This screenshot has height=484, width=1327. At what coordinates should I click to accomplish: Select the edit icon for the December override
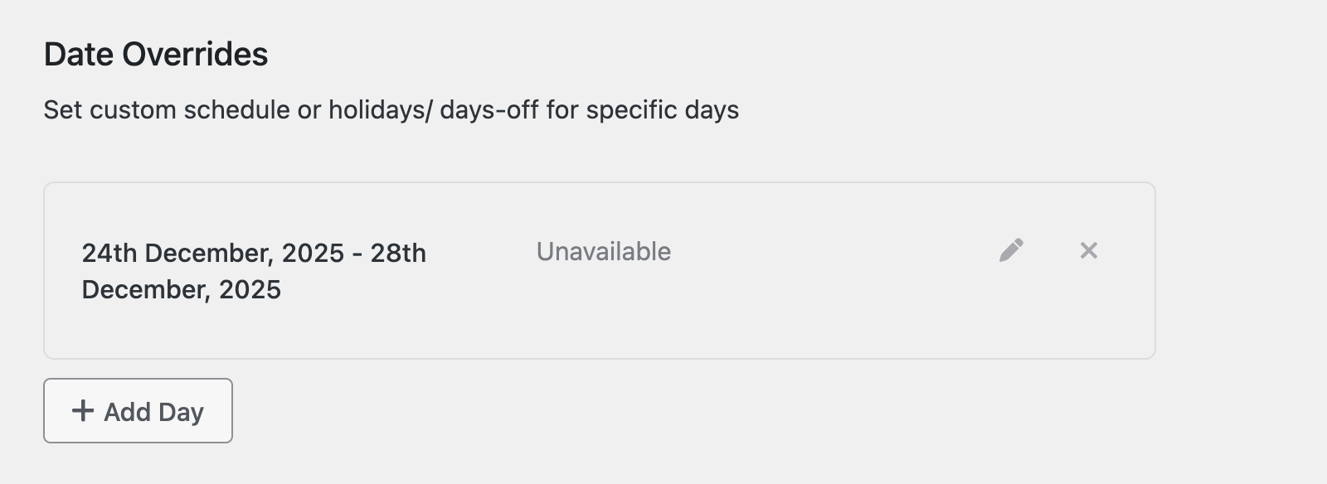click(1012, 249)
